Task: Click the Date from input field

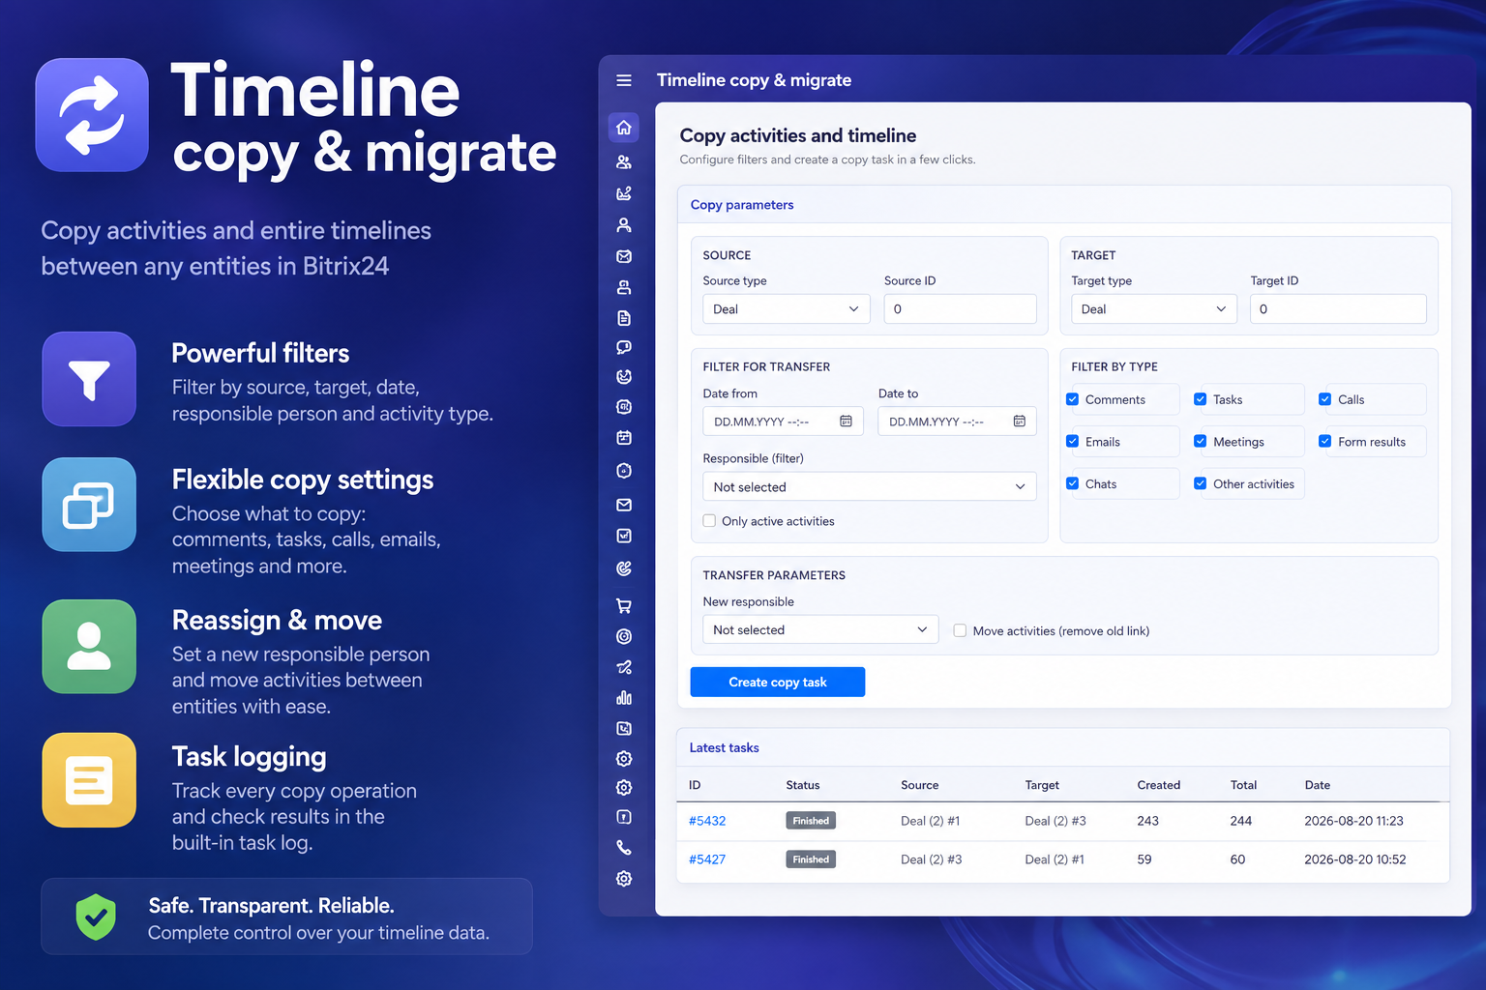Action: [x=783, y=422]
